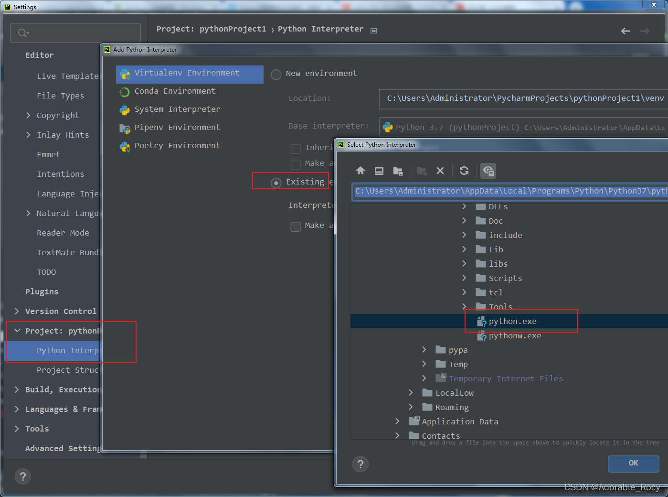Image resolution: width=668 pixels, height=497 pixels.
Task: Click the venv Location path field
Action: (524, 98)
